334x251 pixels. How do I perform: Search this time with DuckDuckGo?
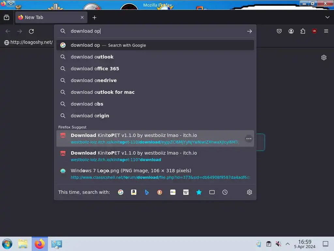pos(160,192)
